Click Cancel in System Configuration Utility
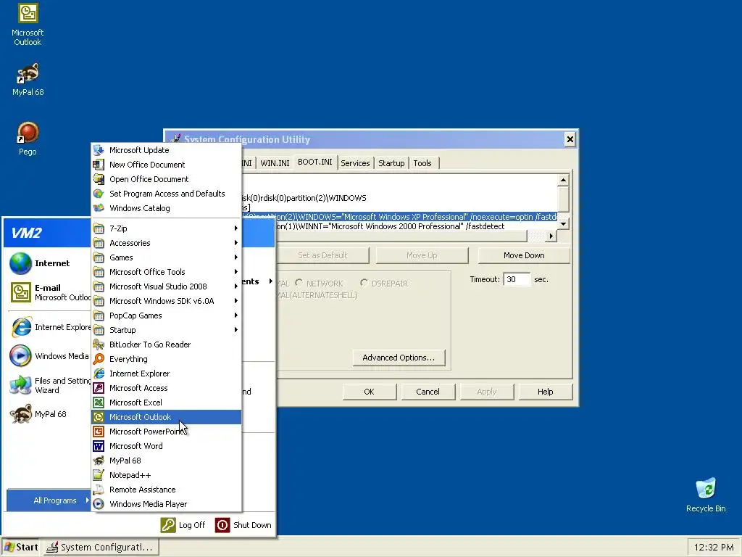 coord(428,392)
